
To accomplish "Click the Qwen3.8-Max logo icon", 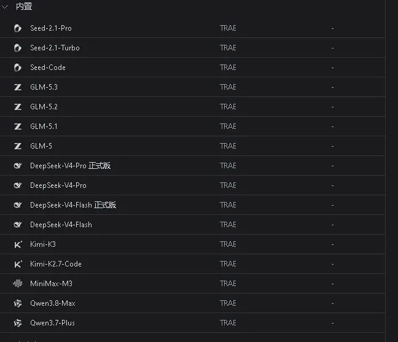I will 18,303.
